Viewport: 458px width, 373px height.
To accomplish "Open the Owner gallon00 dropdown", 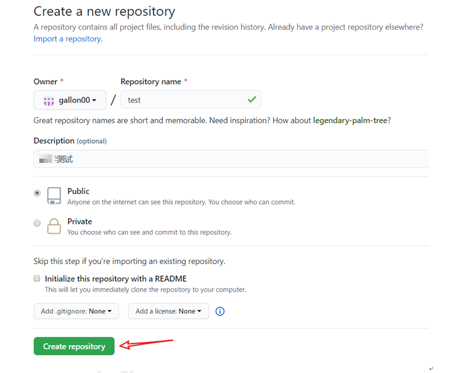I will (x=70, y=100).
